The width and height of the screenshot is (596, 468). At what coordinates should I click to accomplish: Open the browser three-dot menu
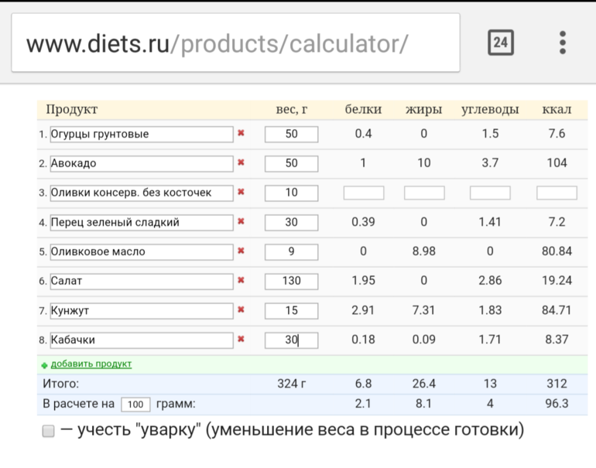click(563, 43)
